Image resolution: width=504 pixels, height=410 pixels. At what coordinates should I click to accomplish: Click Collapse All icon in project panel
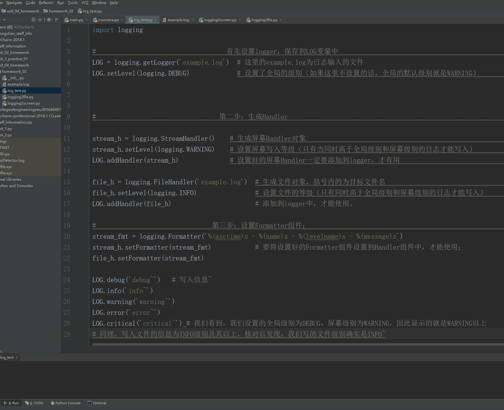40,20
